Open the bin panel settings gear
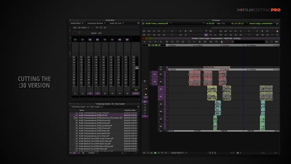291x164 pixels. [138, 107]
